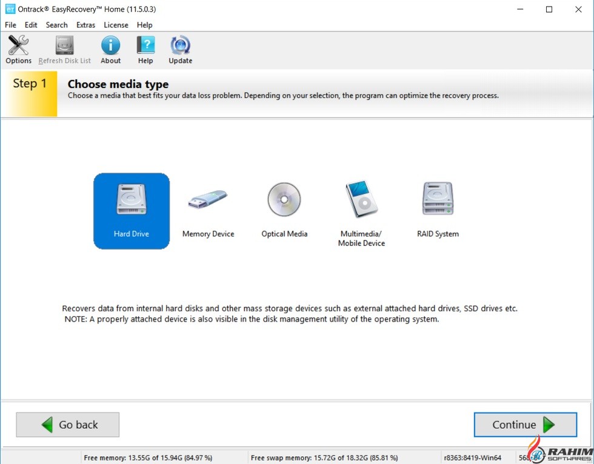This screenshot has height=464, width=594.
Task: Minimize the EasyRecovery window
Action: tap(520, 10)
